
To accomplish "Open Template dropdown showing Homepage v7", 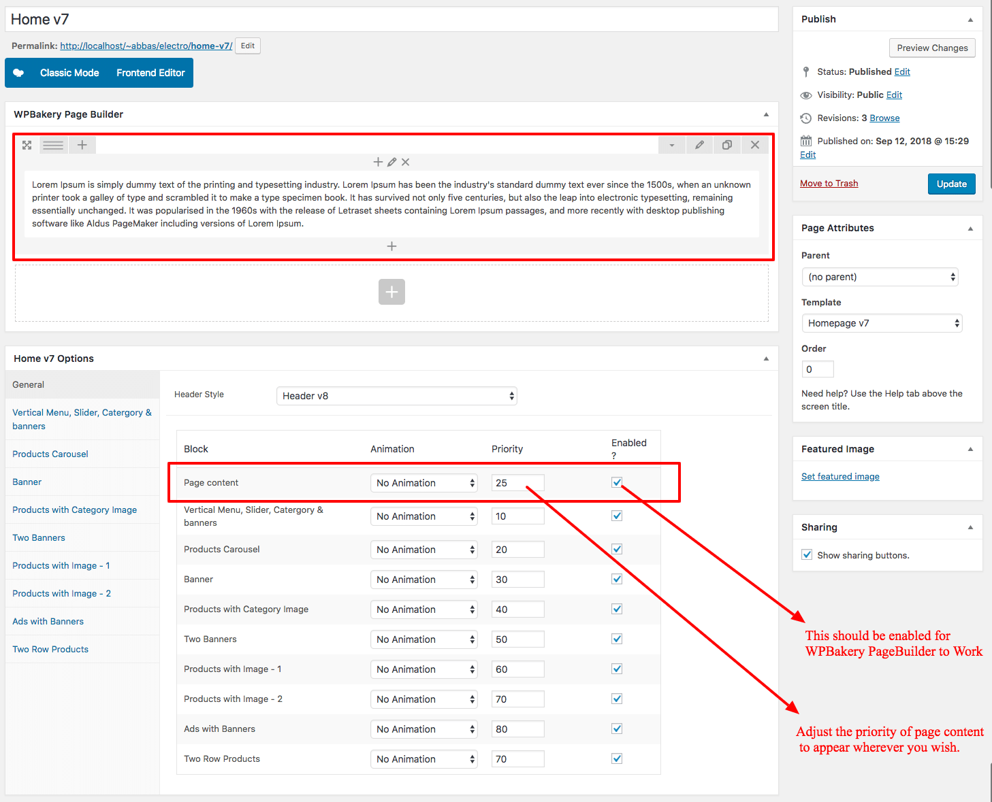I will coord(882,323).
